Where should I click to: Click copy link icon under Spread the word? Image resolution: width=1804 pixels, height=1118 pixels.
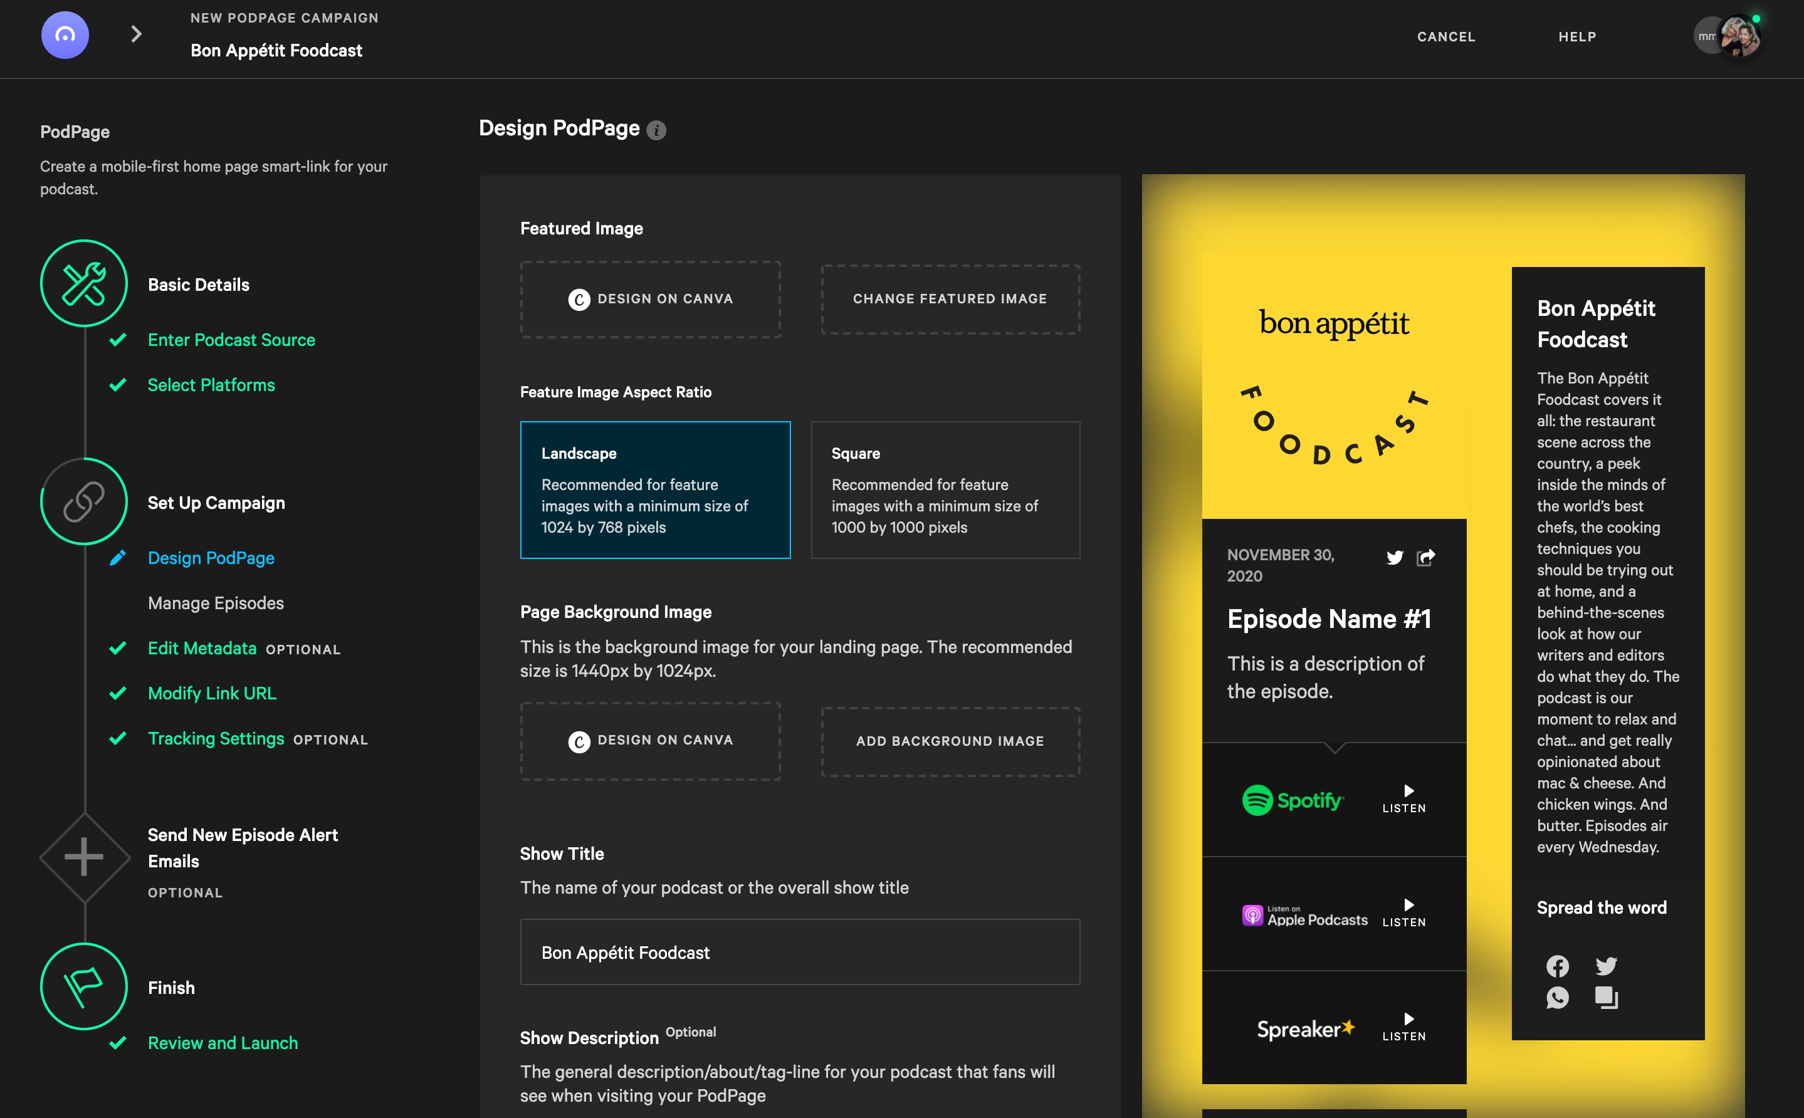1606,998
